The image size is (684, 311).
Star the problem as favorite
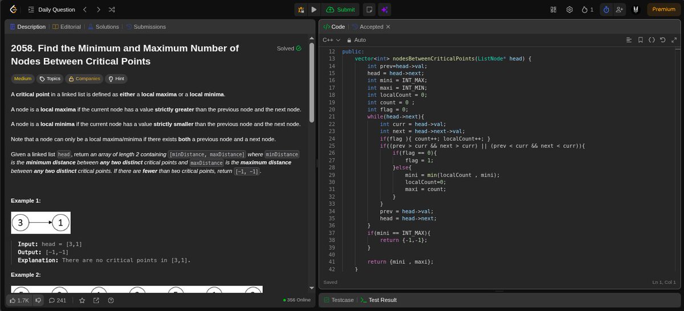coord(82,300)
